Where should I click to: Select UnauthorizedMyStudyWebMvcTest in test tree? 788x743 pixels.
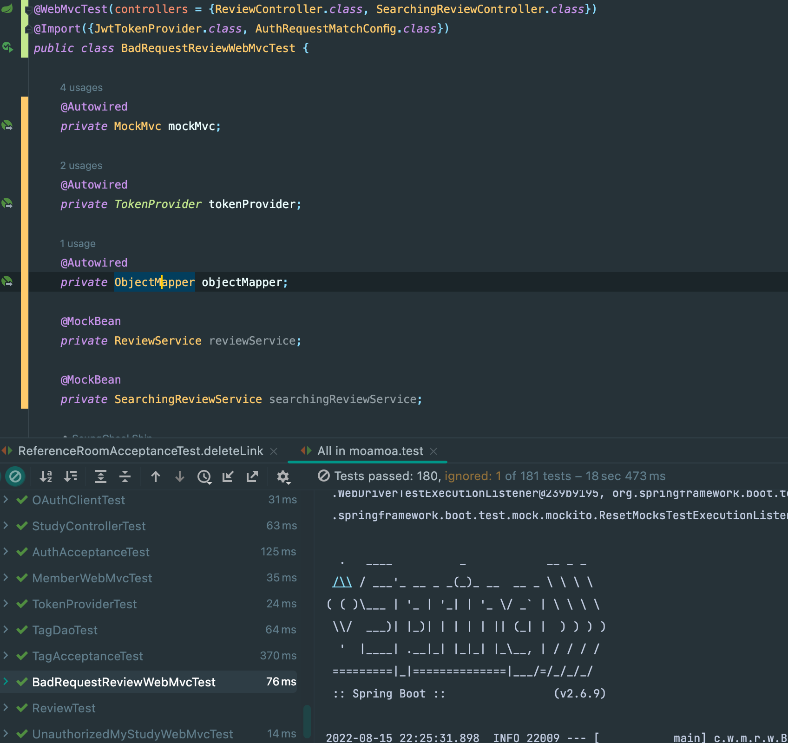pos(132,734)
